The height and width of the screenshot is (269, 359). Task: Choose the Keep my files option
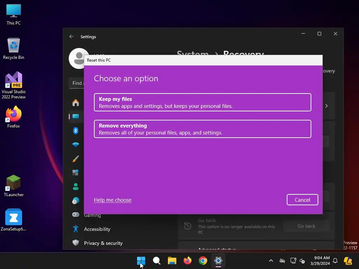point(202,102)
